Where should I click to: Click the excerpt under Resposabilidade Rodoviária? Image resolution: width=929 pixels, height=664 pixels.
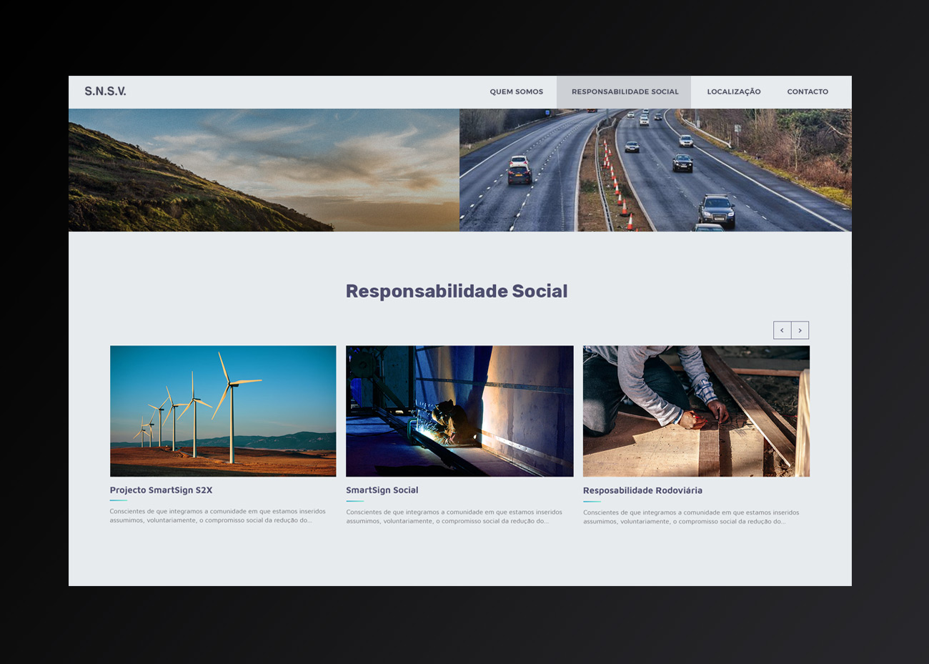click(690, 517)
